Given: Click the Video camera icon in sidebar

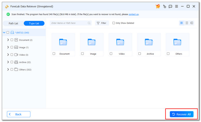Looking at the screenshot, I should [16, 55].
